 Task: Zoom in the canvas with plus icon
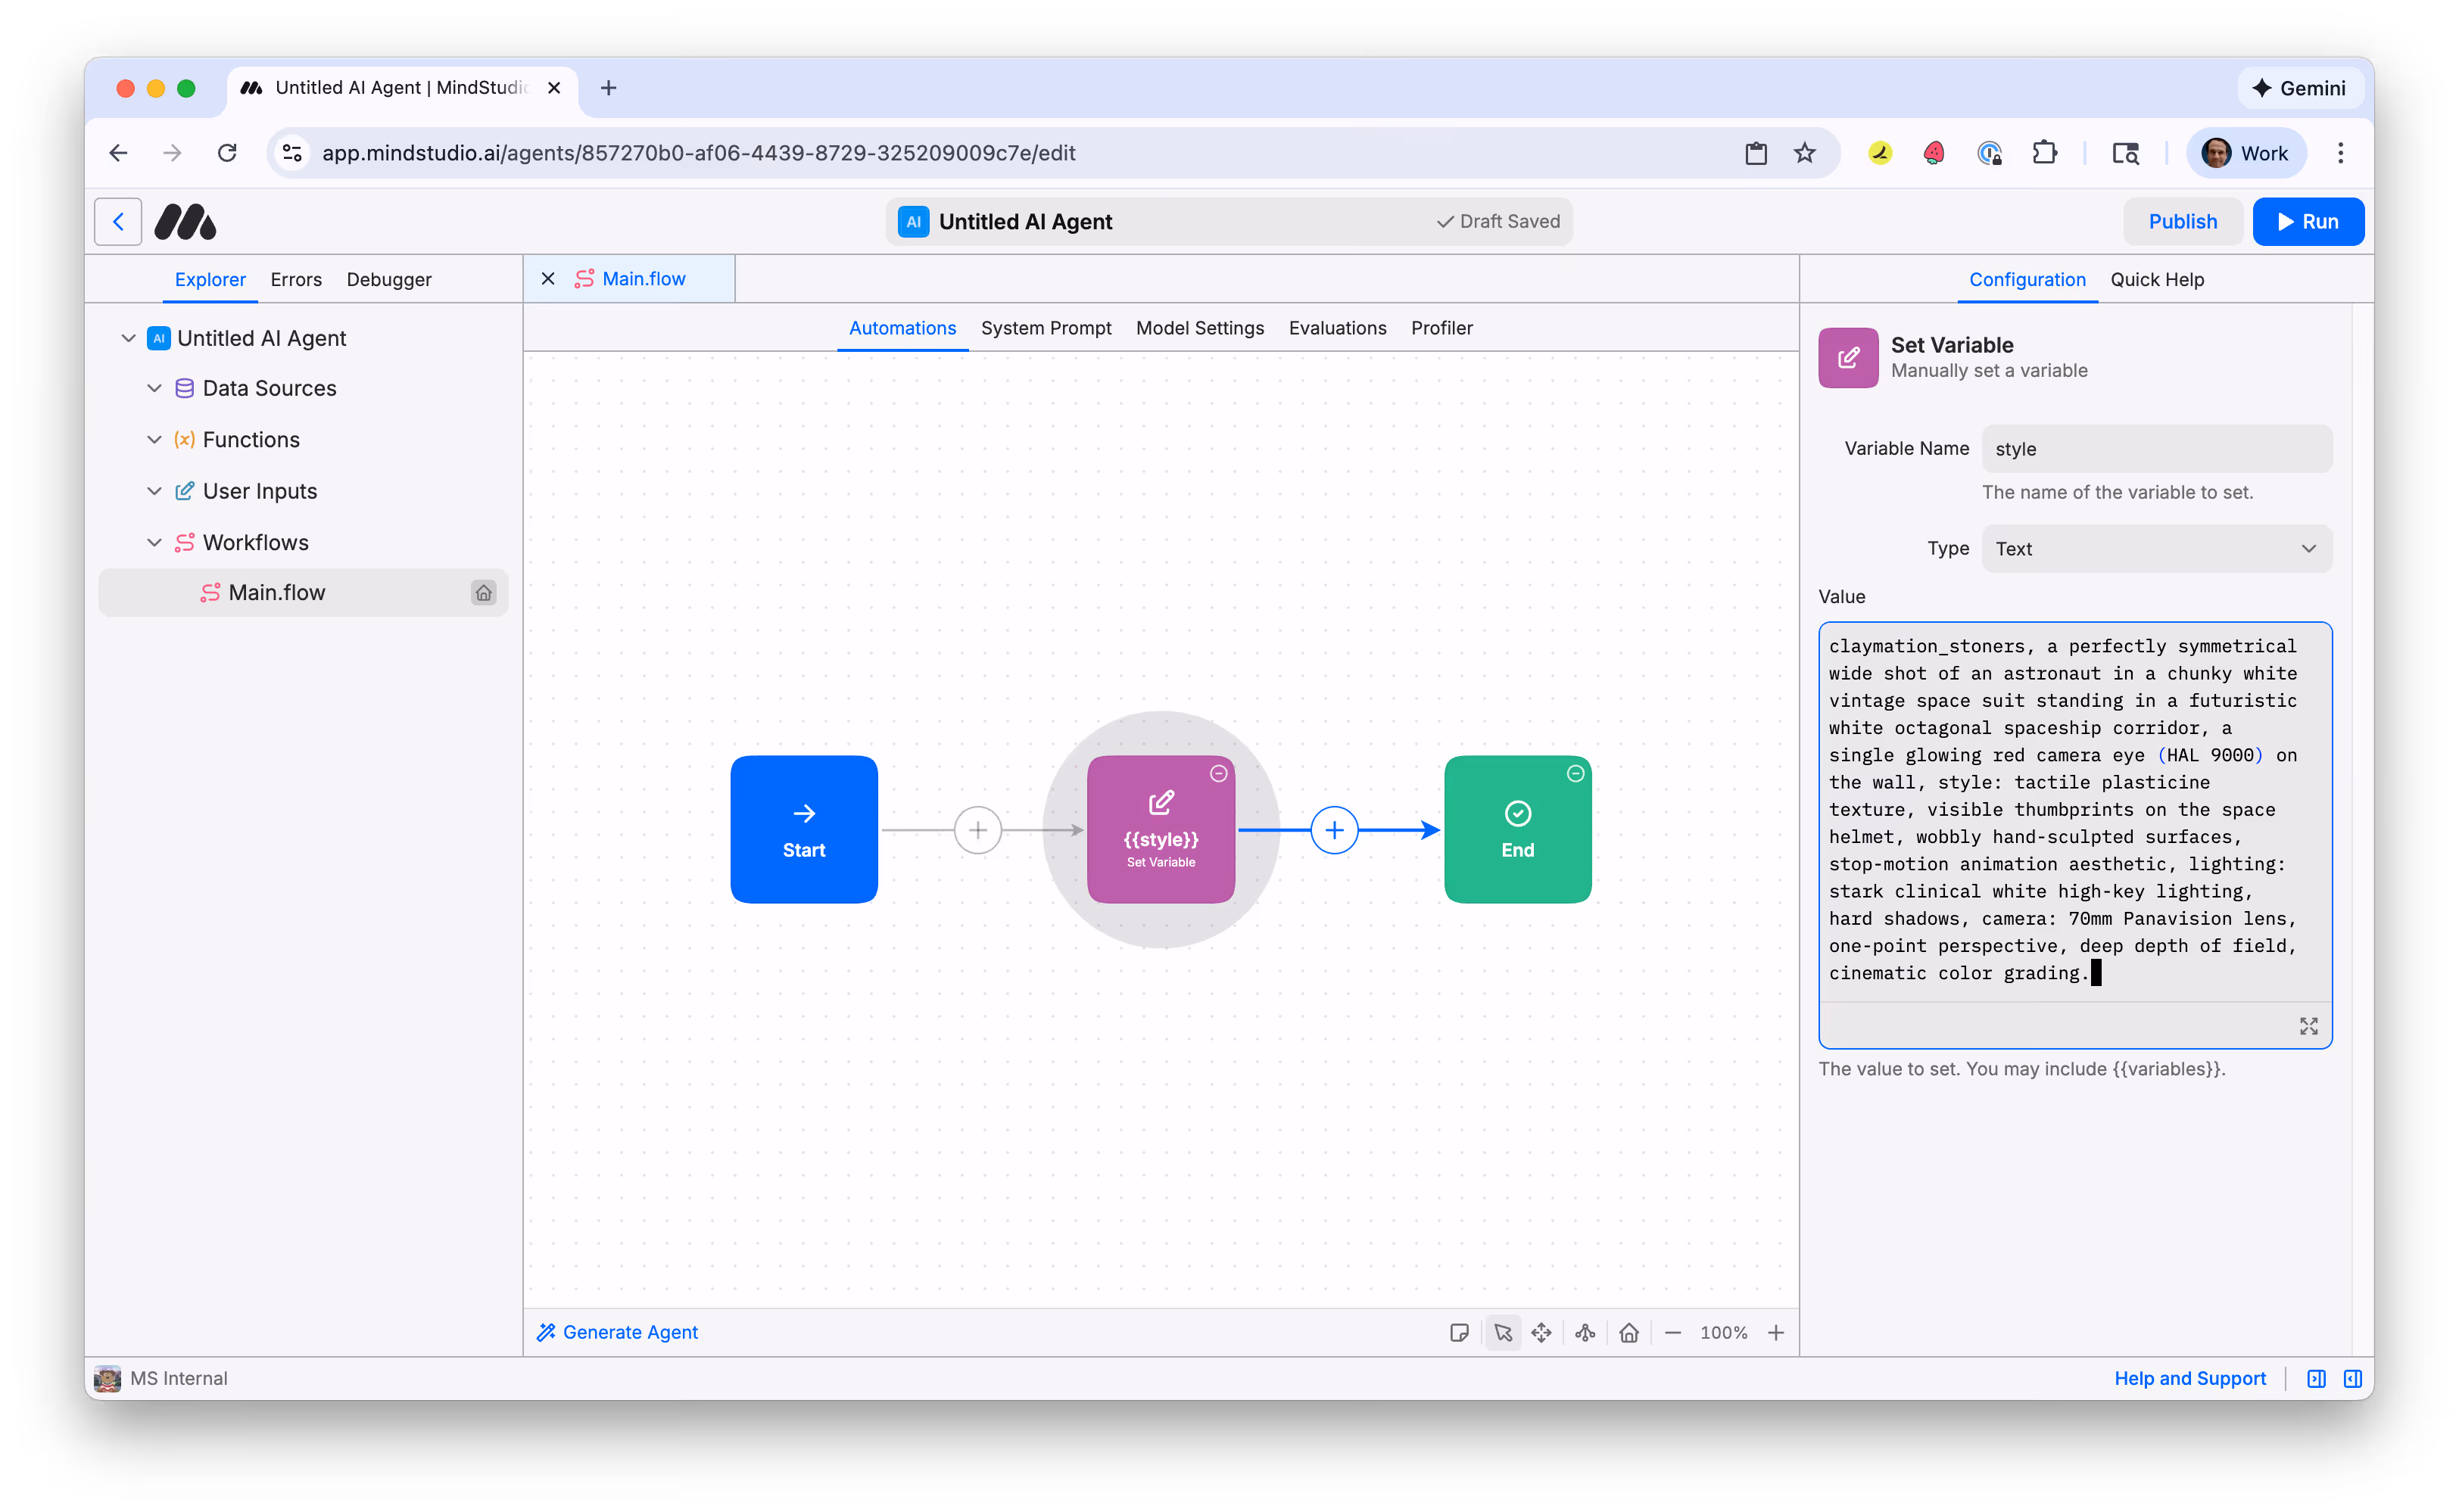point(1775,1332)
